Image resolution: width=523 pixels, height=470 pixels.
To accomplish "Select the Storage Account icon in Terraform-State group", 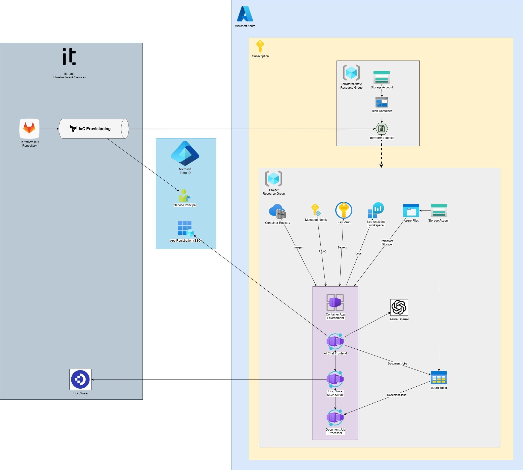I will click(x=382, y=77).
